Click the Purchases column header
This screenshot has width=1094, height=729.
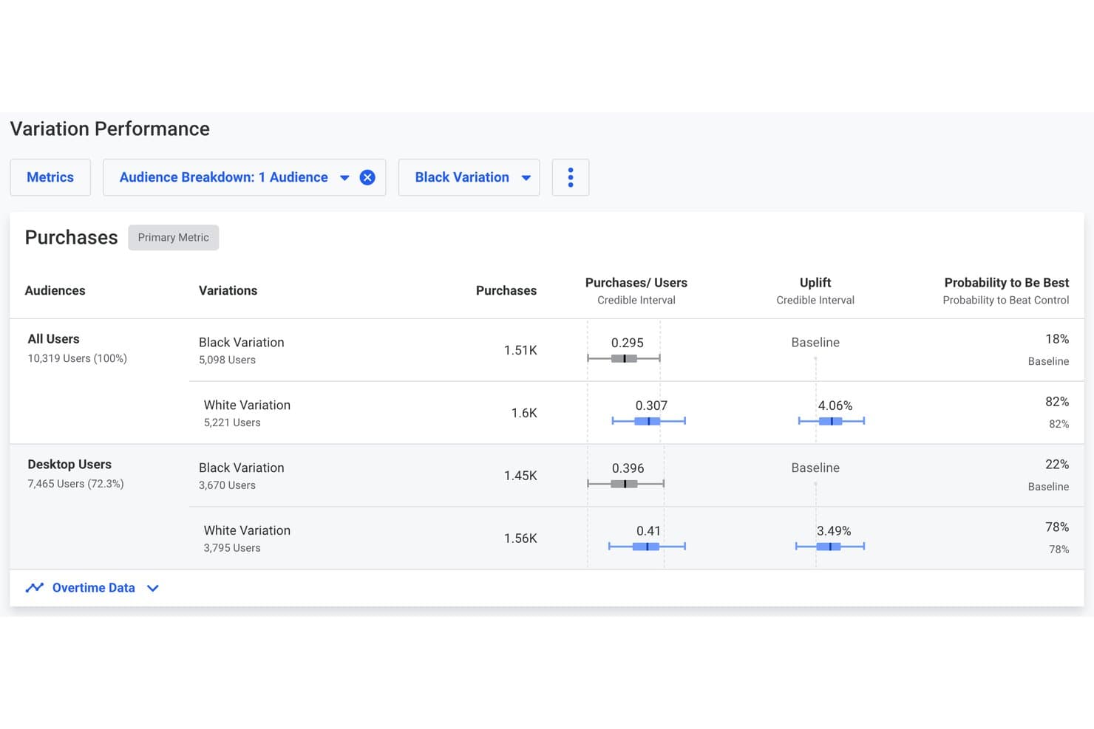click(x=506, y=291)
